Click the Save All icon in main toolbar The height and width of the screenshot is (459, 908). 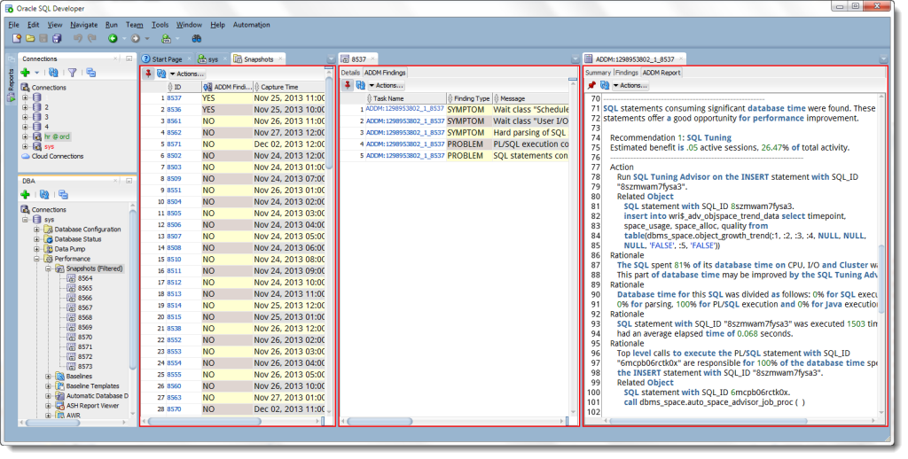tap(57, 38)
